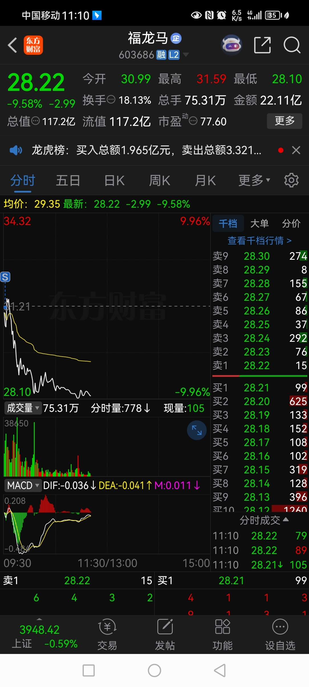This screenshot has height=687, width=309.
Task: Expand the stock code dropdown arrow
Action: [x=186, y=54]
